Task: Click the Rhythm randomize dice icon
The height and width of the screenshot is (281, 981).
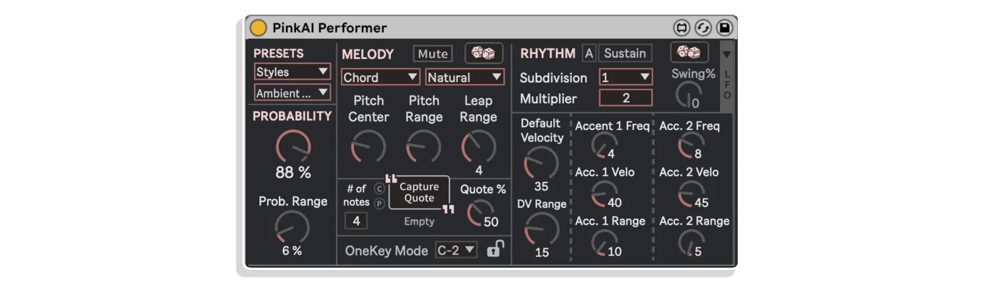Action: [x=689, y=52]
